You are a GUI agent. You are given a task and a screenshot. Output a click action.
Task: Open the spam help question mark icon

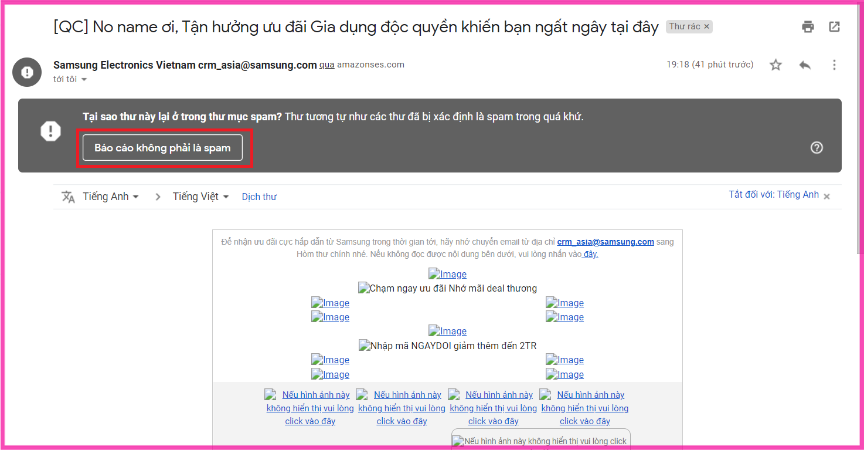coord(817,148)
